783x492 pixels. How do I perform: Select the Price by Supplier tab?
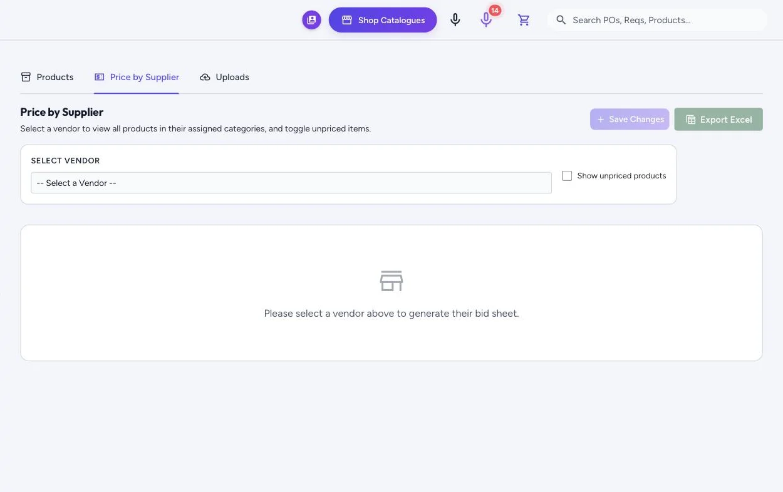pyautogui.click(x=137, y=77)
